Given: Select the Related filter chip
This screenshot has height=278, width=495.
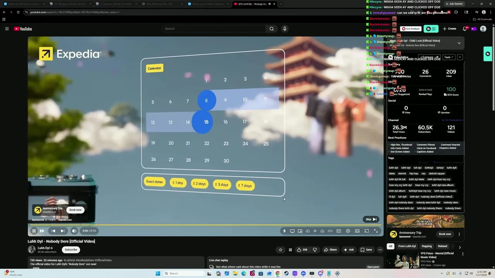Looking at the screenshot, I should coord(442,246).
